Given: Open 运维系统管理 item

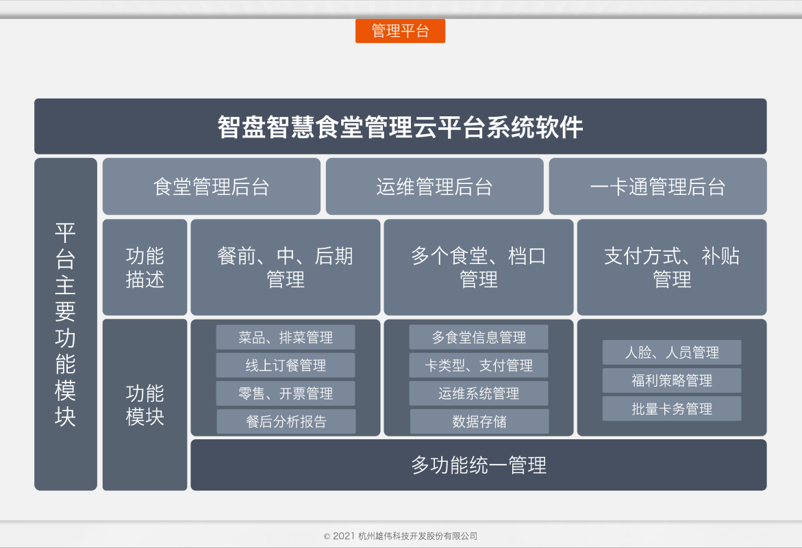Looking at the screenshot, I should [479, 393].
